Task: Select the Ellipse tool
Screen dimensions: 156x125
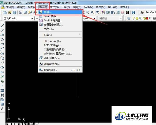Action: tap(2, 67)
